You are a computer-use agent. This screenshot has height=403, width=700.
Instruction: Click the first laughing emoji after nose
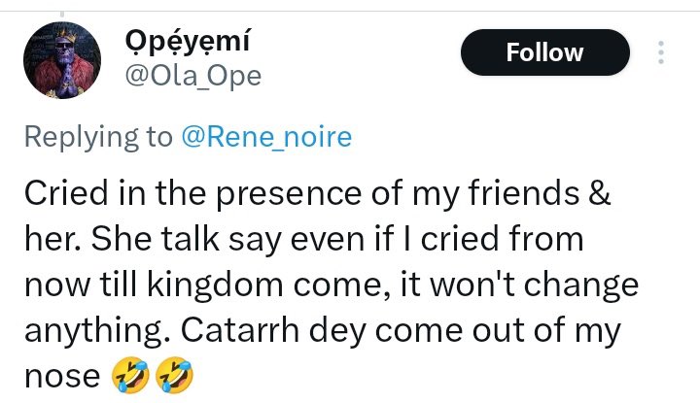click(x=133, y=375)
